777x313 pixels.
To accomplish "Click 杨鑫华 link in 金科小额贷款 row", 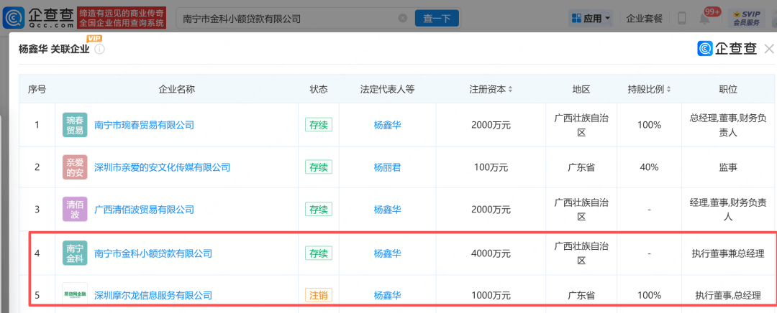I will (388, 253).
